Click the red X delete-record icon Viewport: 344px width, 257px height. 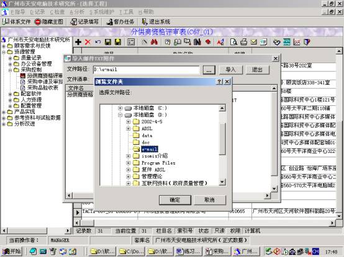pos(88,41)
